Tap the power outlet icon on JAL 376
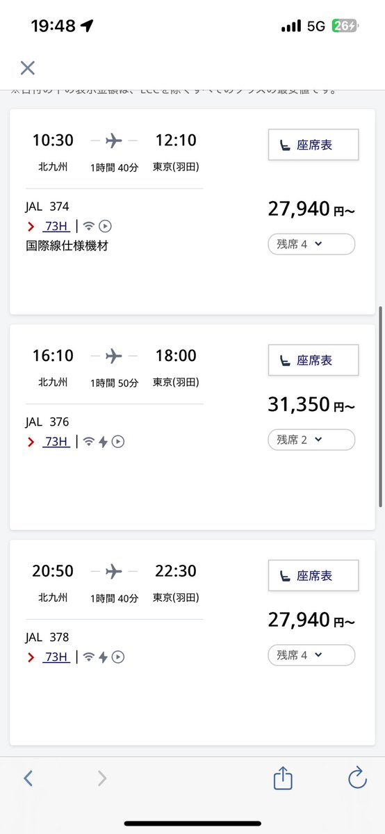 [103, 442]
